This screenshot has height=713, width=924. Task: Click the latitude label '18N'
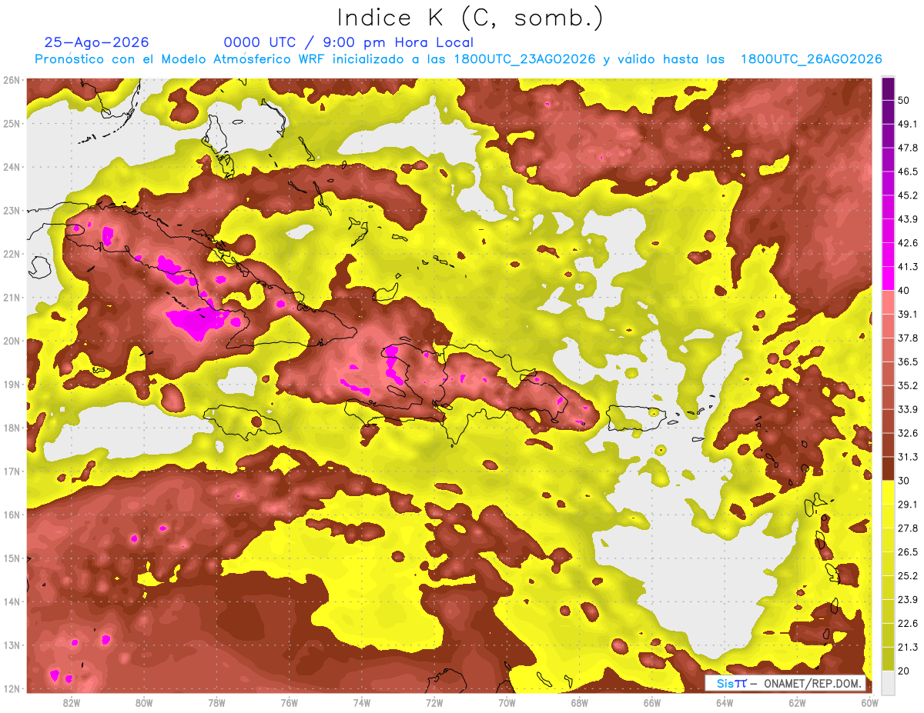point(12,428)
